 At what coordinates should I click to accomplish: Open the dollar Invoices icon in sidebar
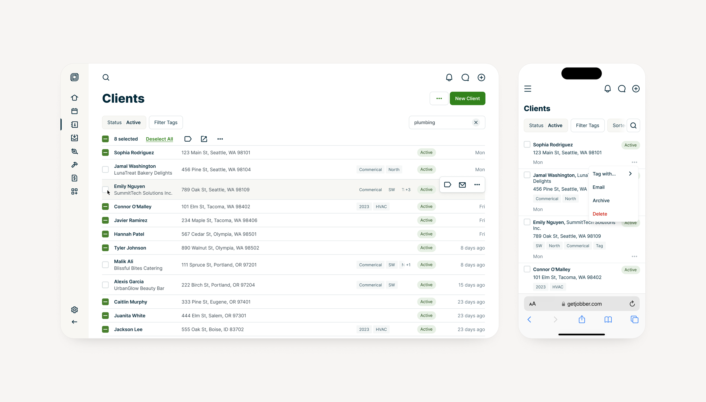click(75, 178)
